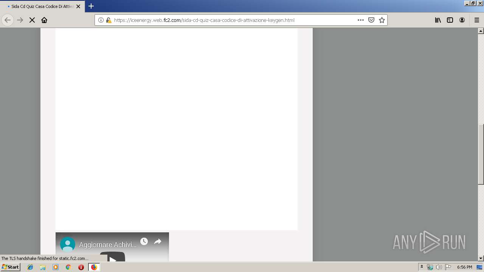Show hidden system tray icons

point(422,267)
